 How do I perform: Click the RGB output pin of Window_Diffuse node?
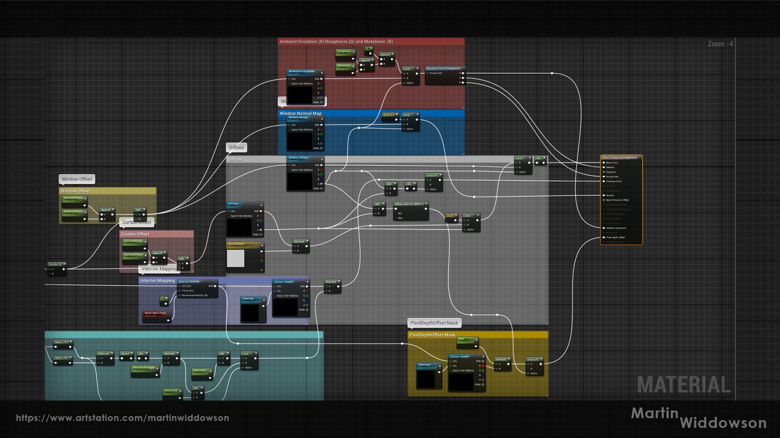(x=321, y=165)
